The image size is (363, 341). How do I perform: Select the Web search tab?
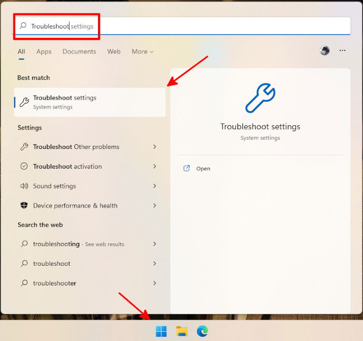114,51
